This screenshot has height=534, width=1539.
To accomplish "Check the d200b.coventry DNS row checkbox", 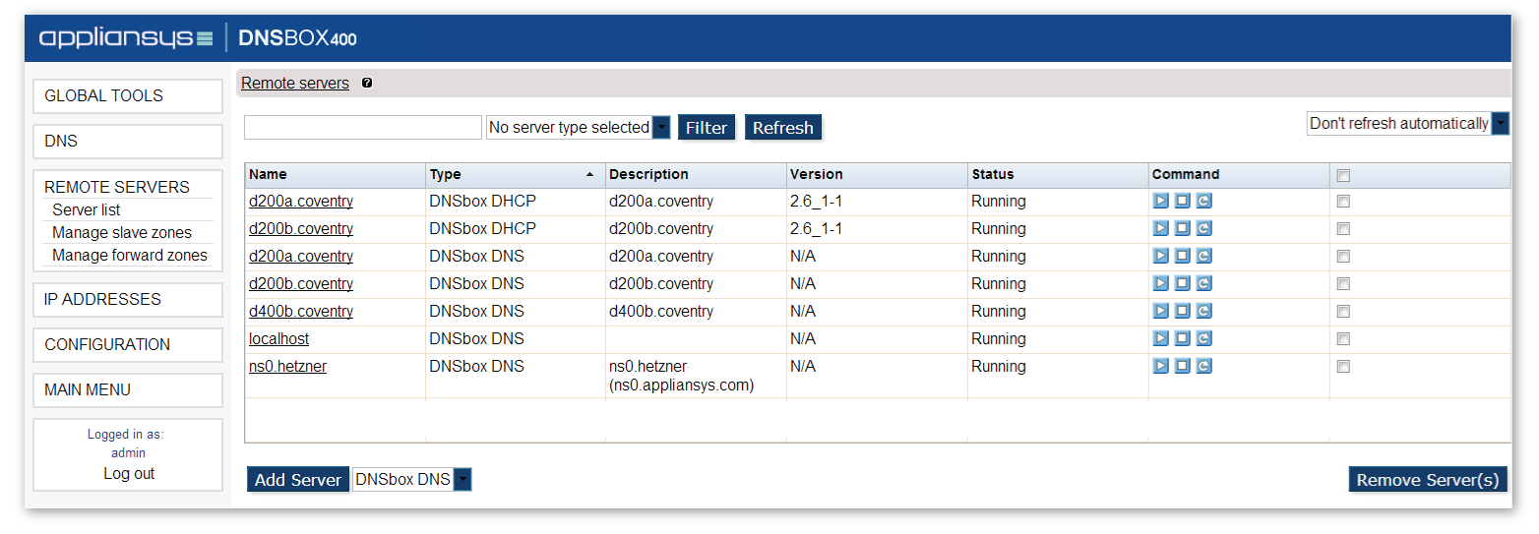I will coord(1343,283).
